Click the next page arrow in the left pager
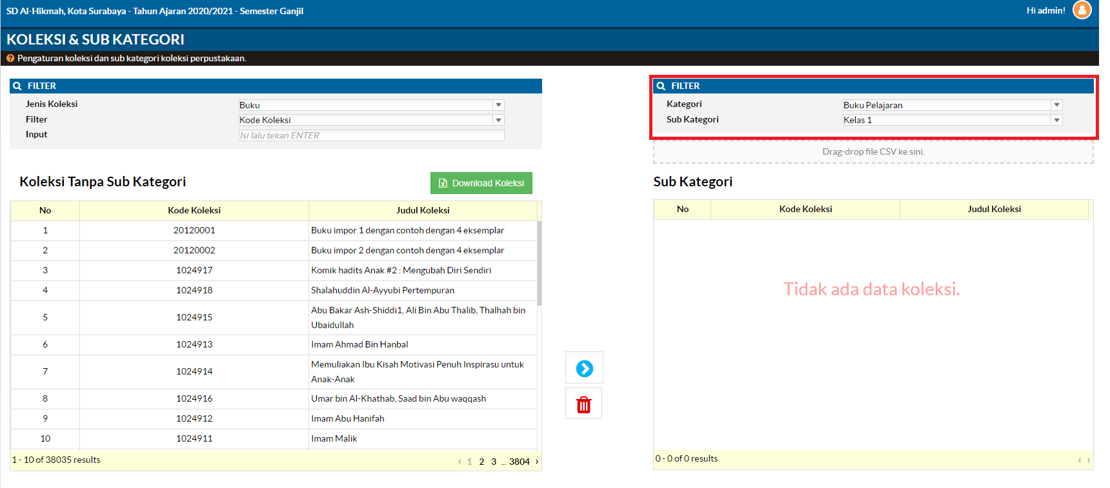The height and width of the screenshot is (488, 1110). 537,462
